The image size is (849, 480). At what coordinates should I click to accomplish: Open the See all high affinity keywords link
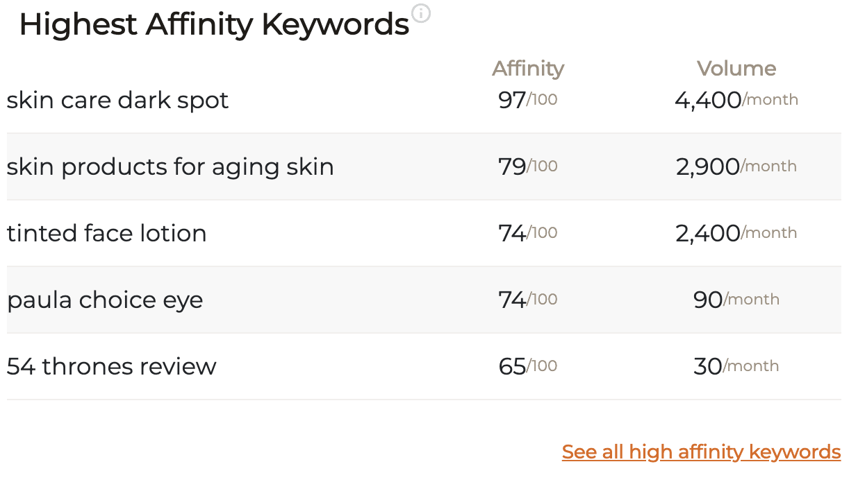point(701,452)
